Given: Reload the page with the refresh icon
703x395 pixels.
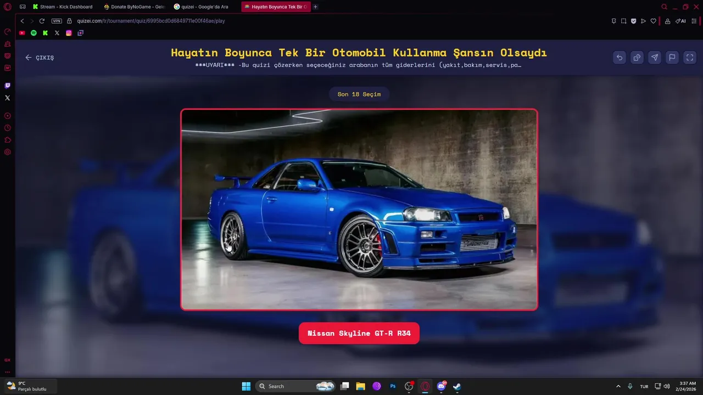Looking at the screenshot, I should click(42, 21).
